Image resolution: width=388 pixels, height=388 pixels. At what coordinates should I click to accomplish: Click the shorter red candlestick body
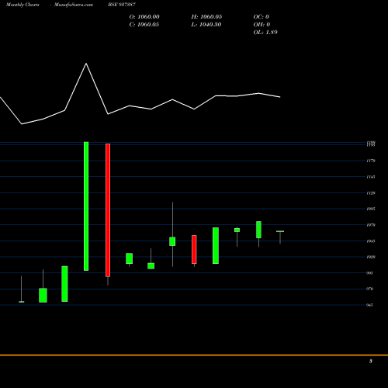coord(194,249)
